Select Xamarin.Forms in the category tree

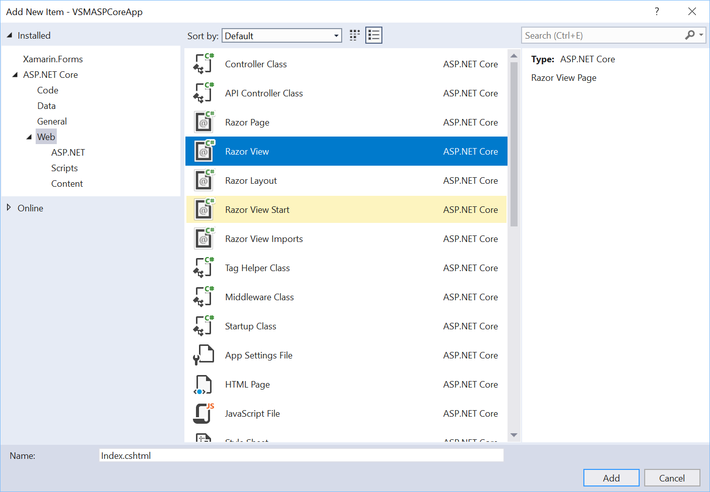pos(53,59)
